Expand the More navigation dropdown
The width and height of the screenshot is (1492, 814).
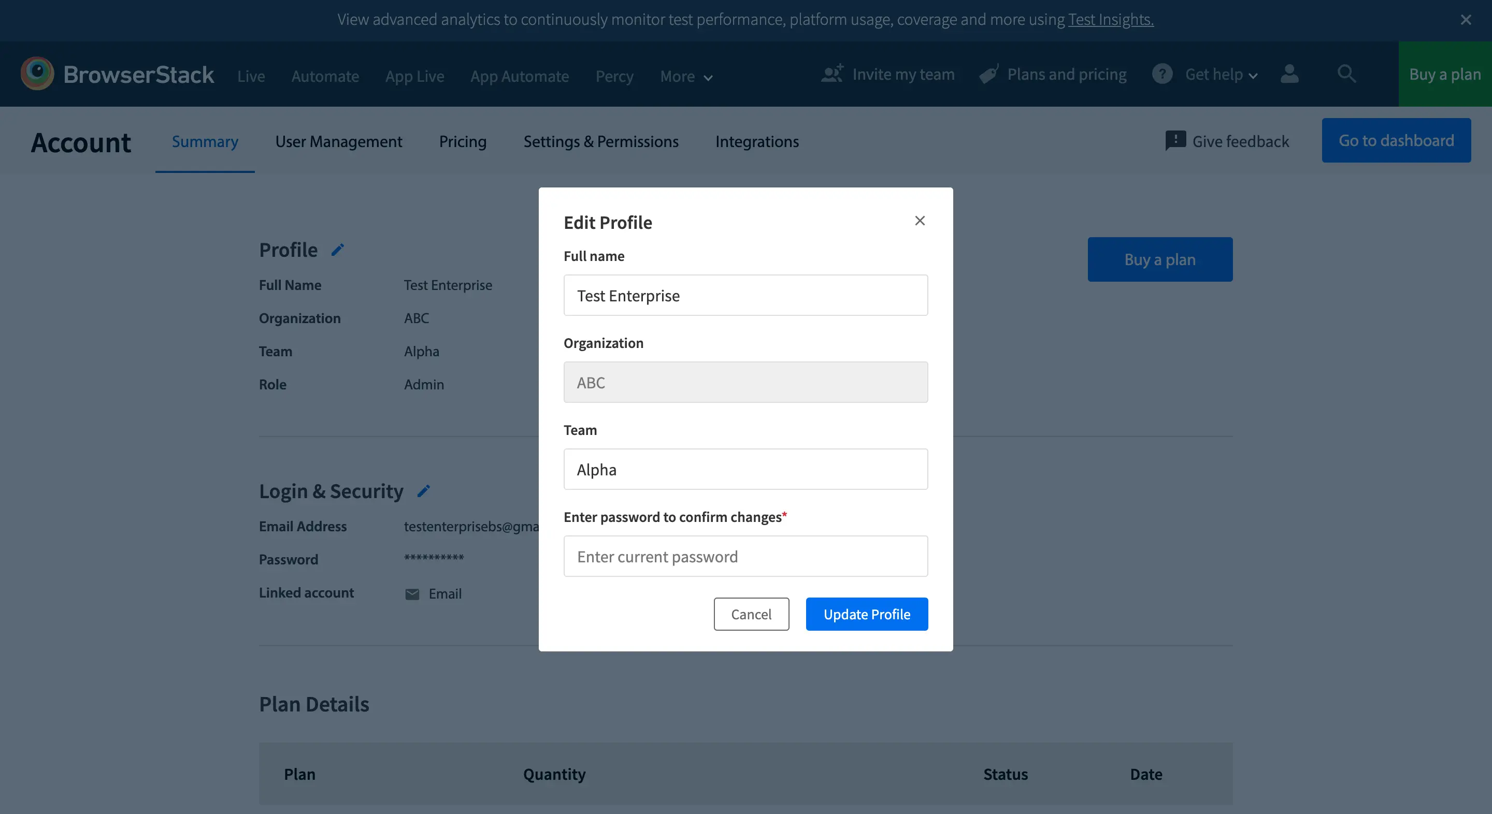click(686, 77)
